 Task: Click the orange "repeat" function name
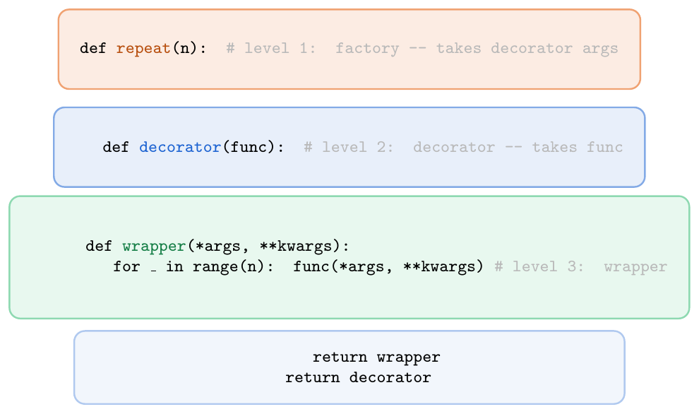[143, 48]
